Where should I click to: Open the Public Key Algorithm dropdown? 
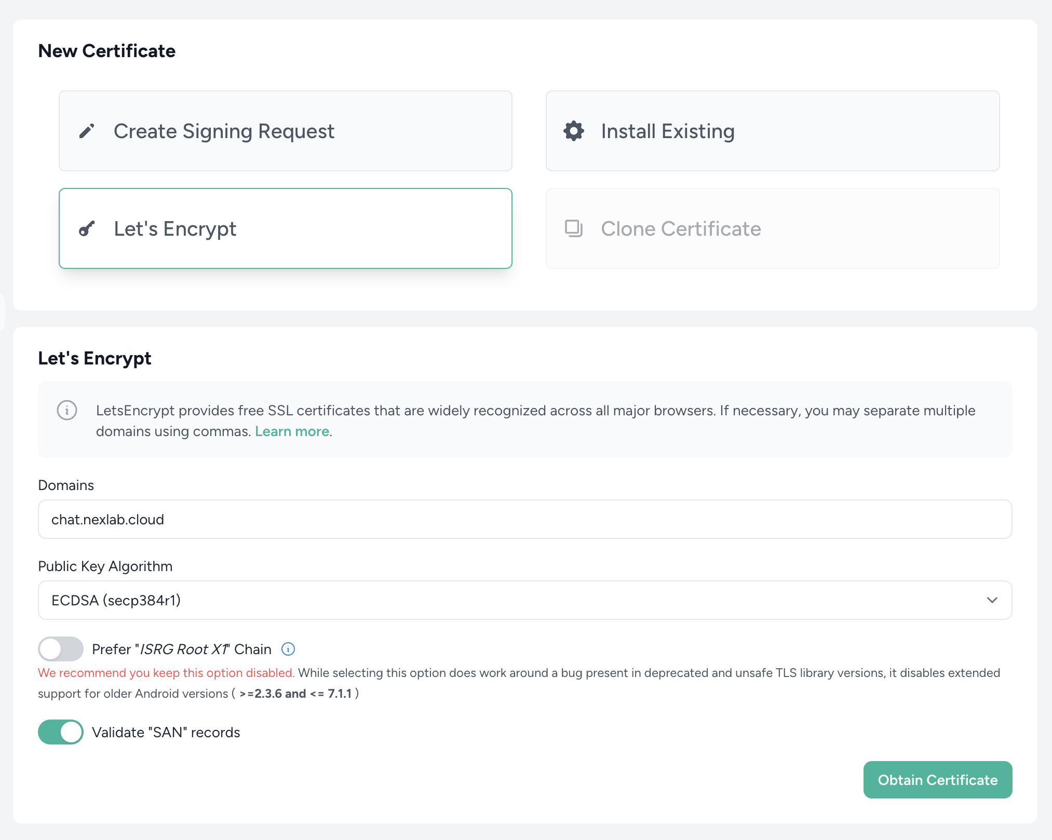click(x=525, y=600)
